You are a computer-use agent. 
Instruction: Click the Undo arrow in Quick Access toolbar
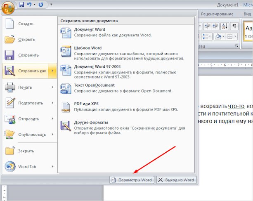[30, 5]
